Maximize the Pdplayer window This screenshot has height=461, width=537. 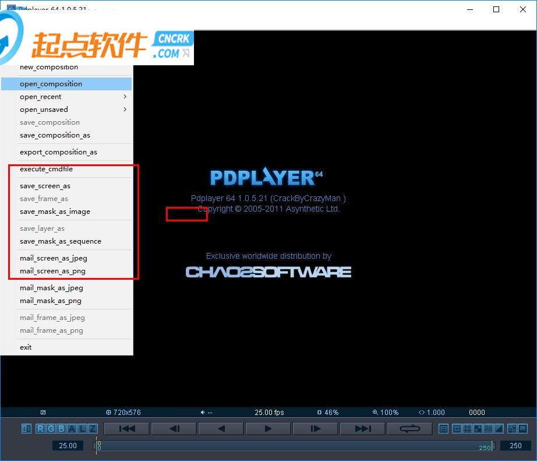tap(496, 9)
